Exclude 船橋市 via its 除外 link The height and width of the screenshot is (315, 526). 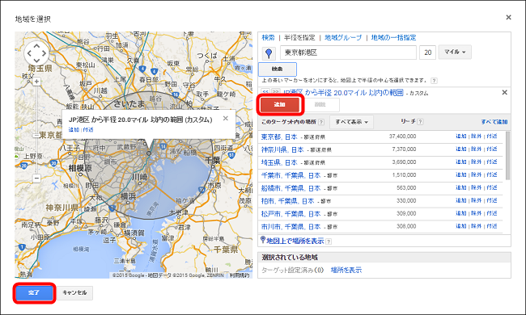point(476,187)
